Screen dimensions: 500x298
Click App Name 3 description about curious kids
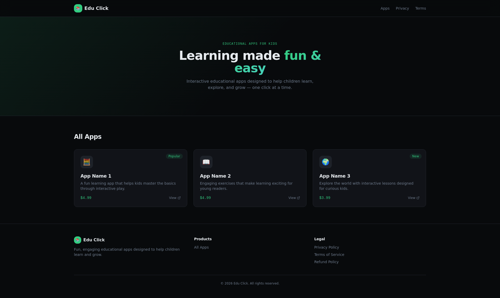[x=366, y=186]
